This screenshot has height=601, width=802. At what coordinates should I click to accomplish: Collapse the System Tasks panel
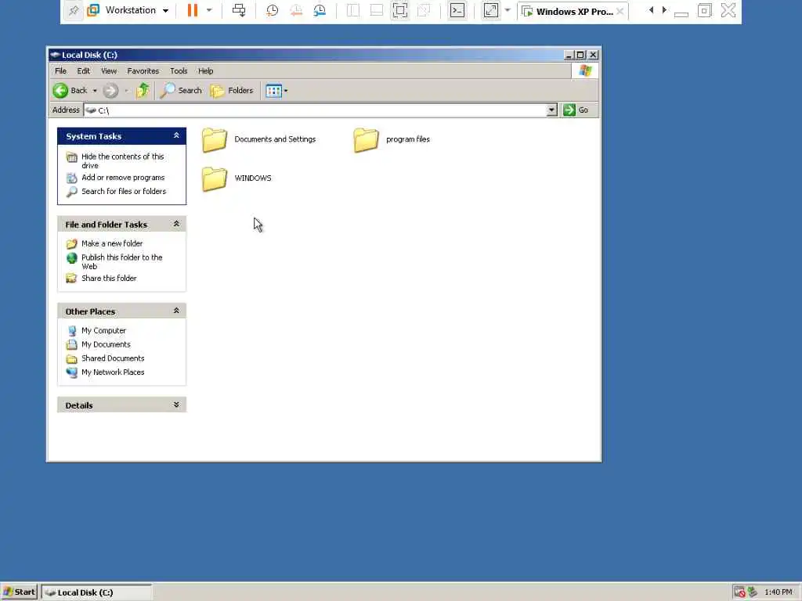pos(176,135)
